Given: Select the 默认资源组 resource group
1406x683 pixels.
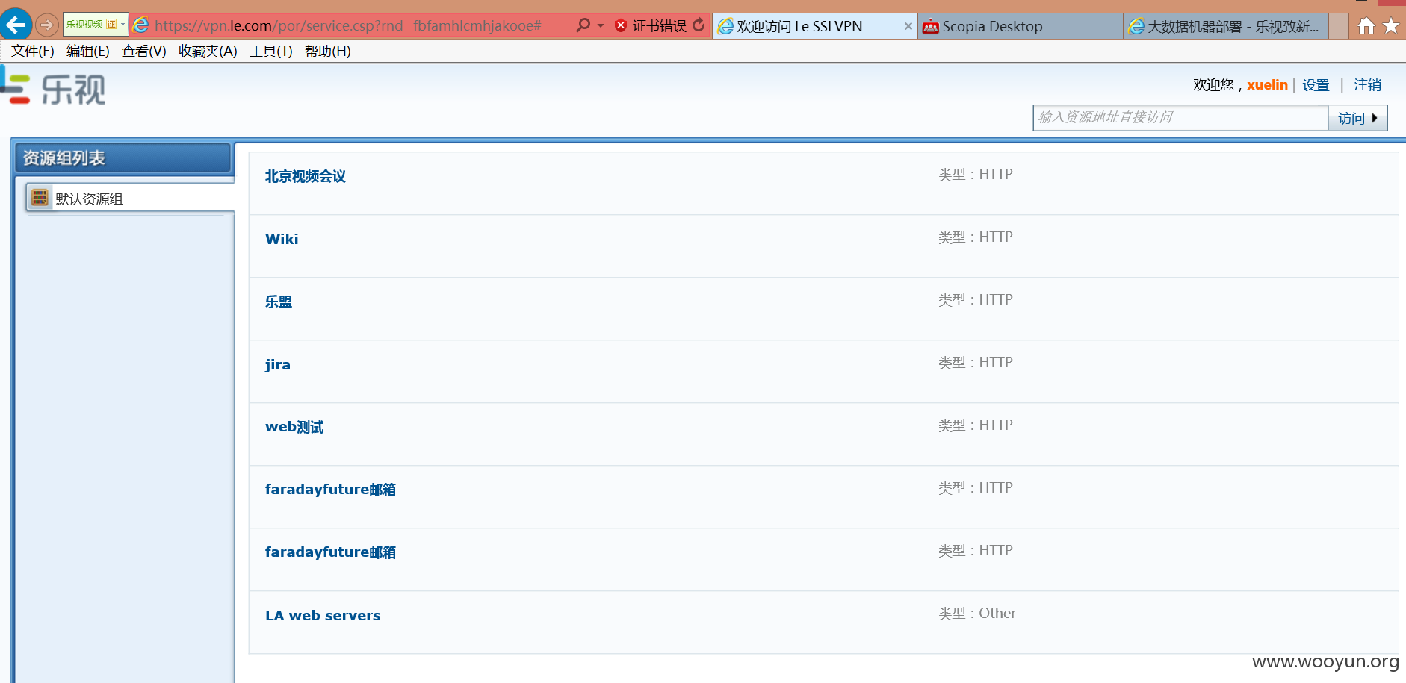Looking at the screenshot, I should tap(131, 199).
